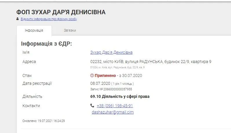The width and height of the screenshot is (231, 133).
Task: Click the red warning icon beside Припинено
Action: [92, 76]
